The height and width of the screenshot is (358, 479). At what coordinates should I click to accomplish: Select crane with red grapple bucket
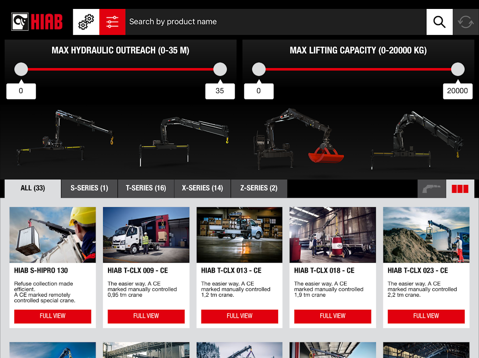(x=299, y=139)
